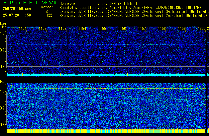
Task: Select the 1158 time marker
Action: (x=162, y=28)
